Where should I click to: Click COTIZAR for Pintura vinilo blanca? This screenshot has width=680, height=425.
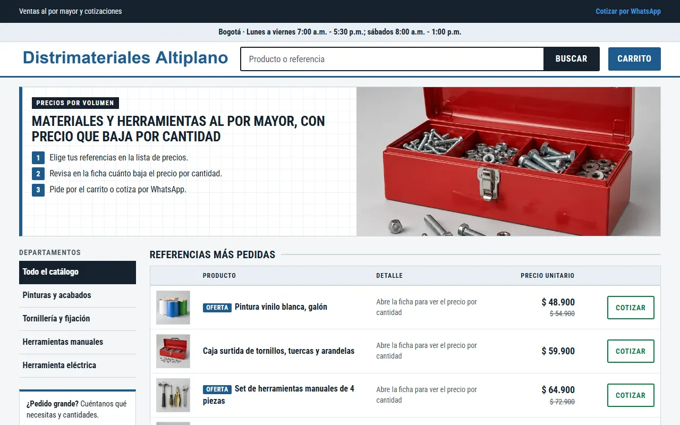(631, 308)
